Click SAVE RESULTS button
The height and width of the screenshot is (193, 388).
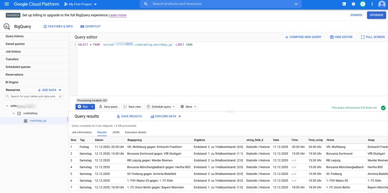click(x=129, y=117)
